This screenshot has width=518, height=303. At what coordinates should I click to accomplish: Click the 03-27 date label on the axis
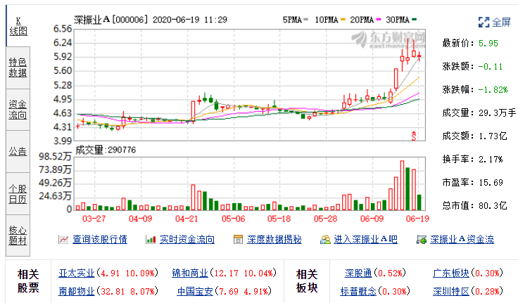[94, 219]
